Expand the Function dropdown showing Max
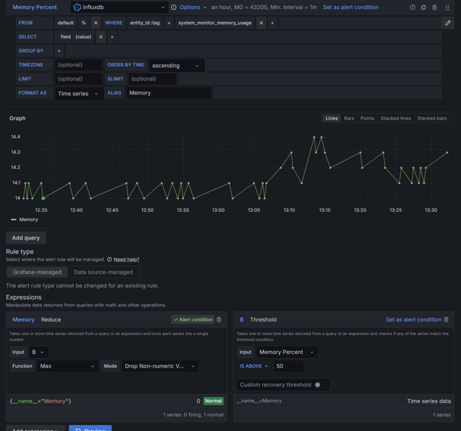 [x=68, y=366]
